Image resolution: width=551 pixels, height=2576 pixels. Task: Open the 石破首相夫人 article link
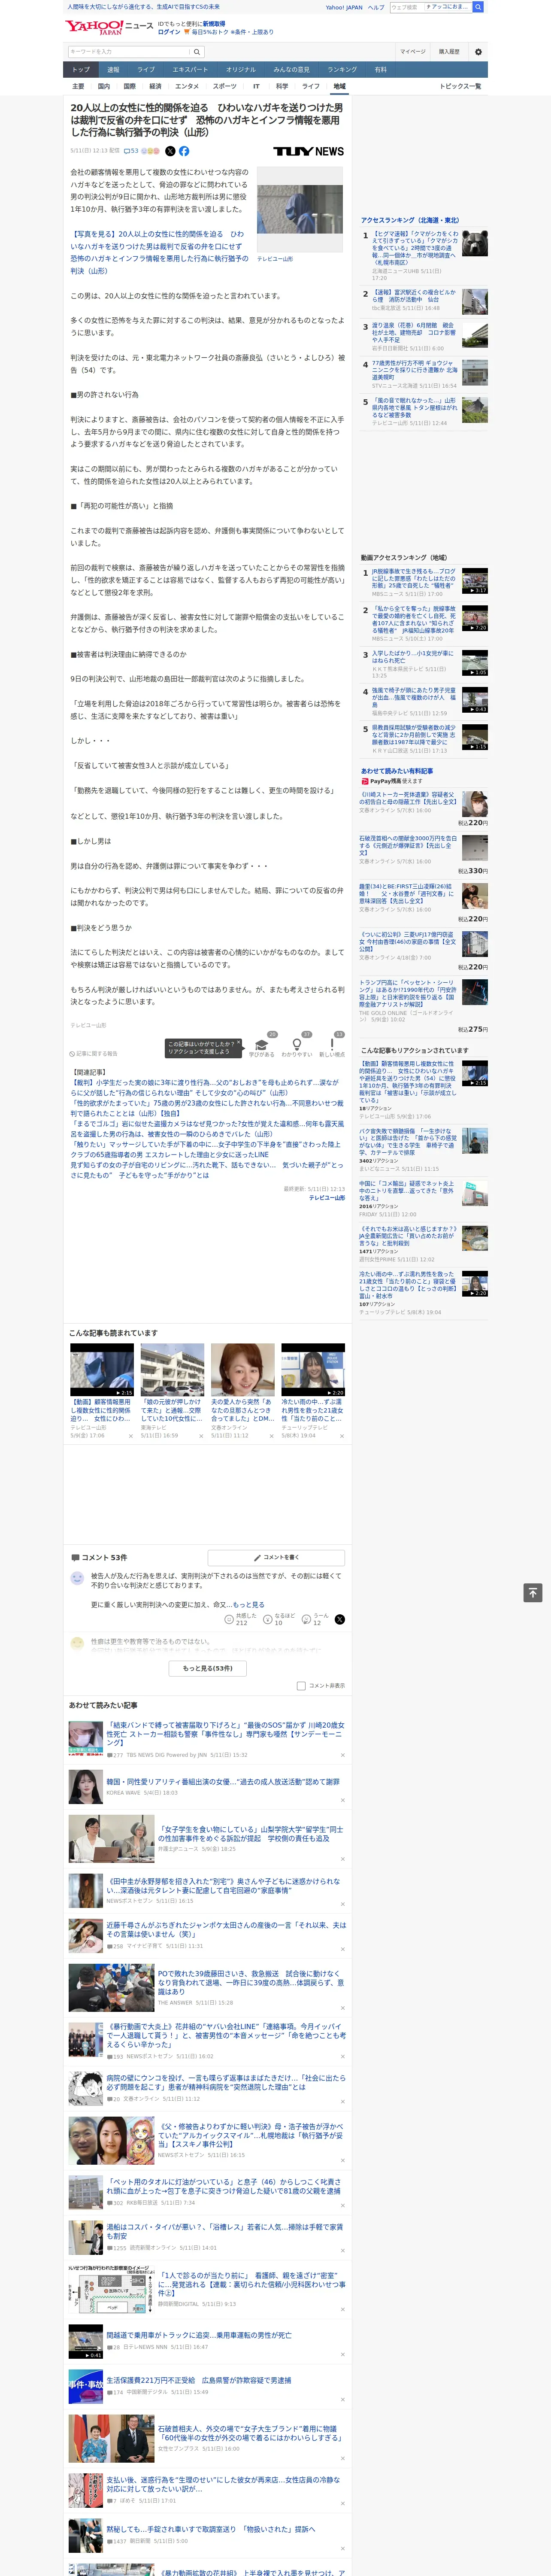(250, 2433)
